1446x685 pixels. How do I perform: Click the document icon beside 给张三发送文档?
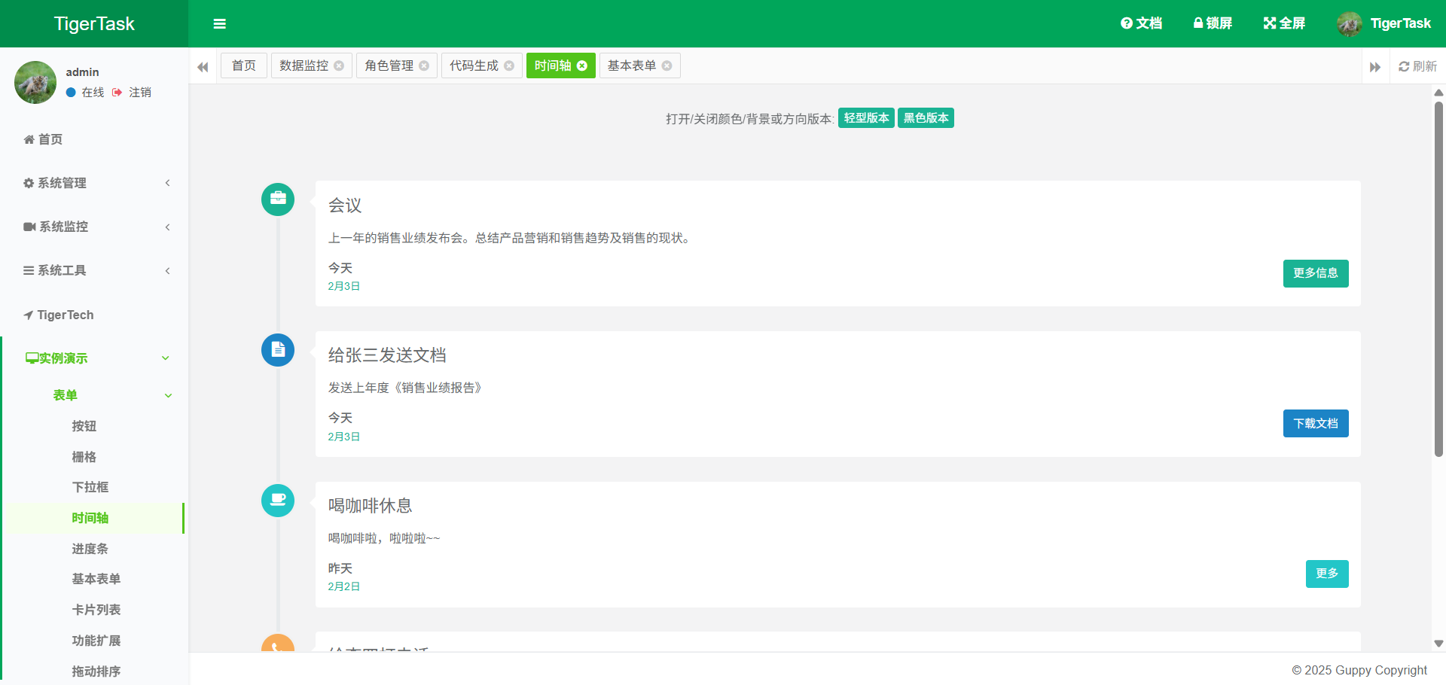pos(278,349)
